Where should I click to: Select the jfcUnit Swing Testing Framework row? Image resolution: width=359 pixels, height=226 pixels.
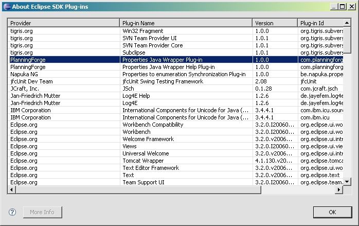point(175,81)
